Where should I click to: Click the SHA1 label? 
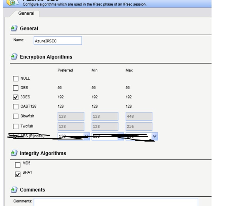(27, 172)
